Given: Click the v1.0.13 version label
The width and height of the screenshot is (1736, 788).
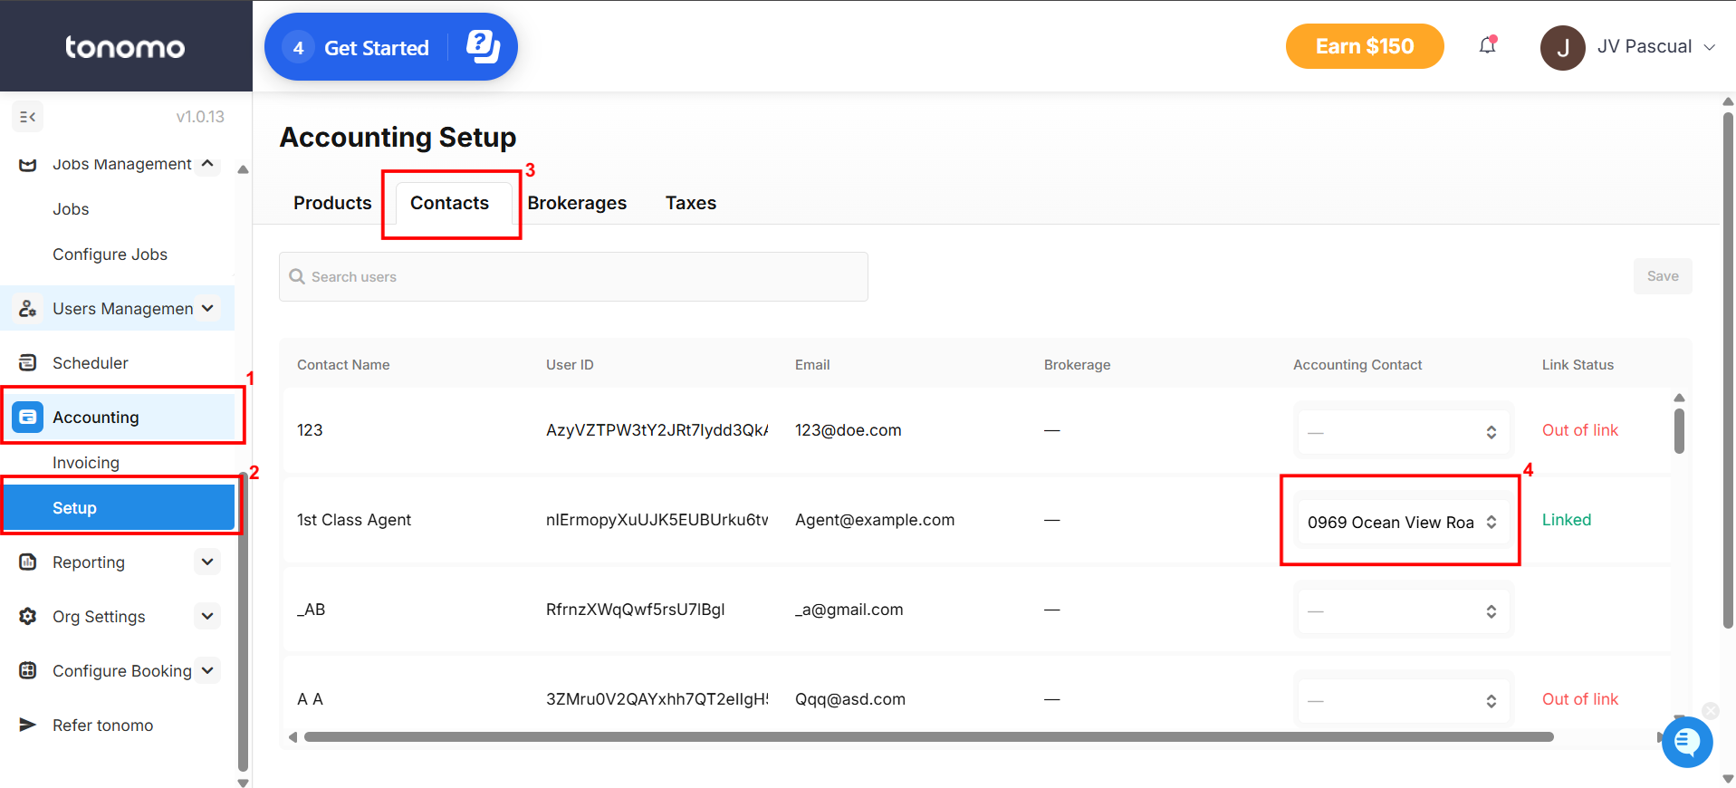Looking at the screenshot, I should pyautogui.click(x=200, y=117).
